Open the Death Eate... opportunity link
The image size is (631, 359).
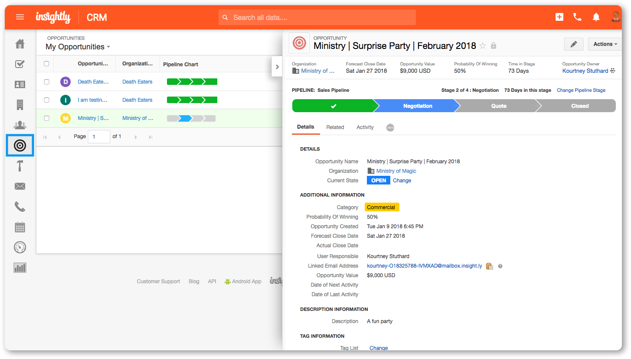point(93,81)
